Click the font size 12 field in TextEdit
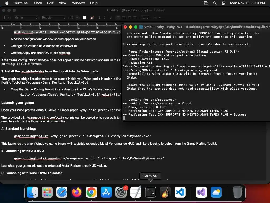The width and height of the screenshot is (270, 203). [72, 18]
